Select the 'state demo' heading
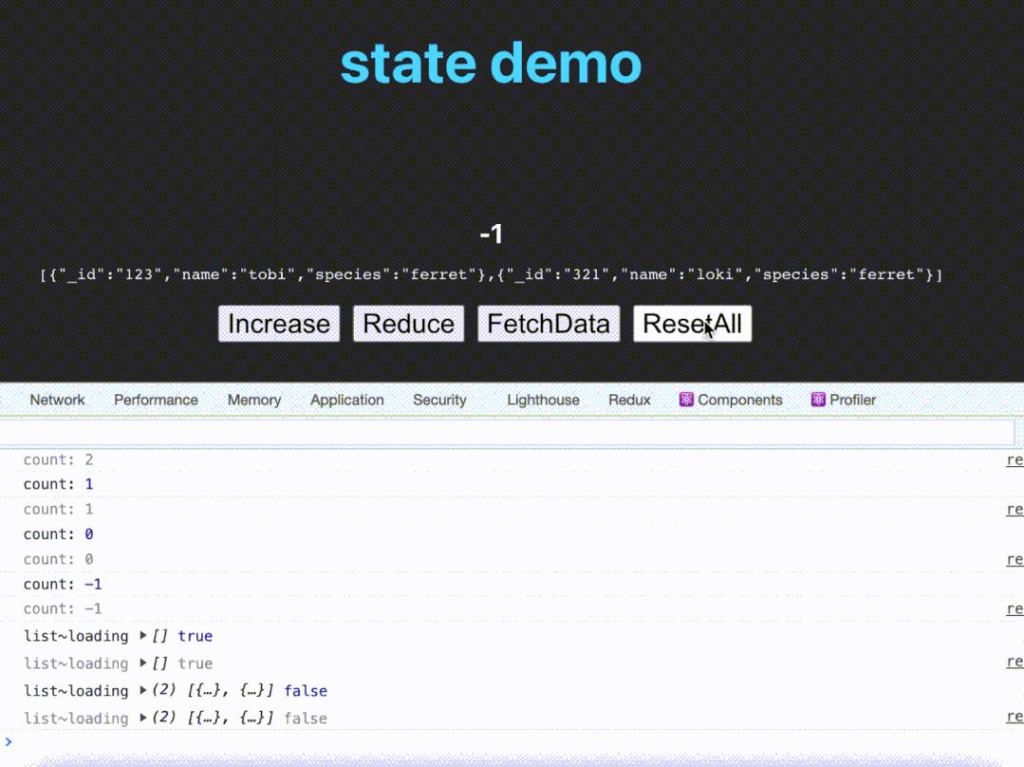The height and width of the screenshot is (767, 1024). pos(491,64)
